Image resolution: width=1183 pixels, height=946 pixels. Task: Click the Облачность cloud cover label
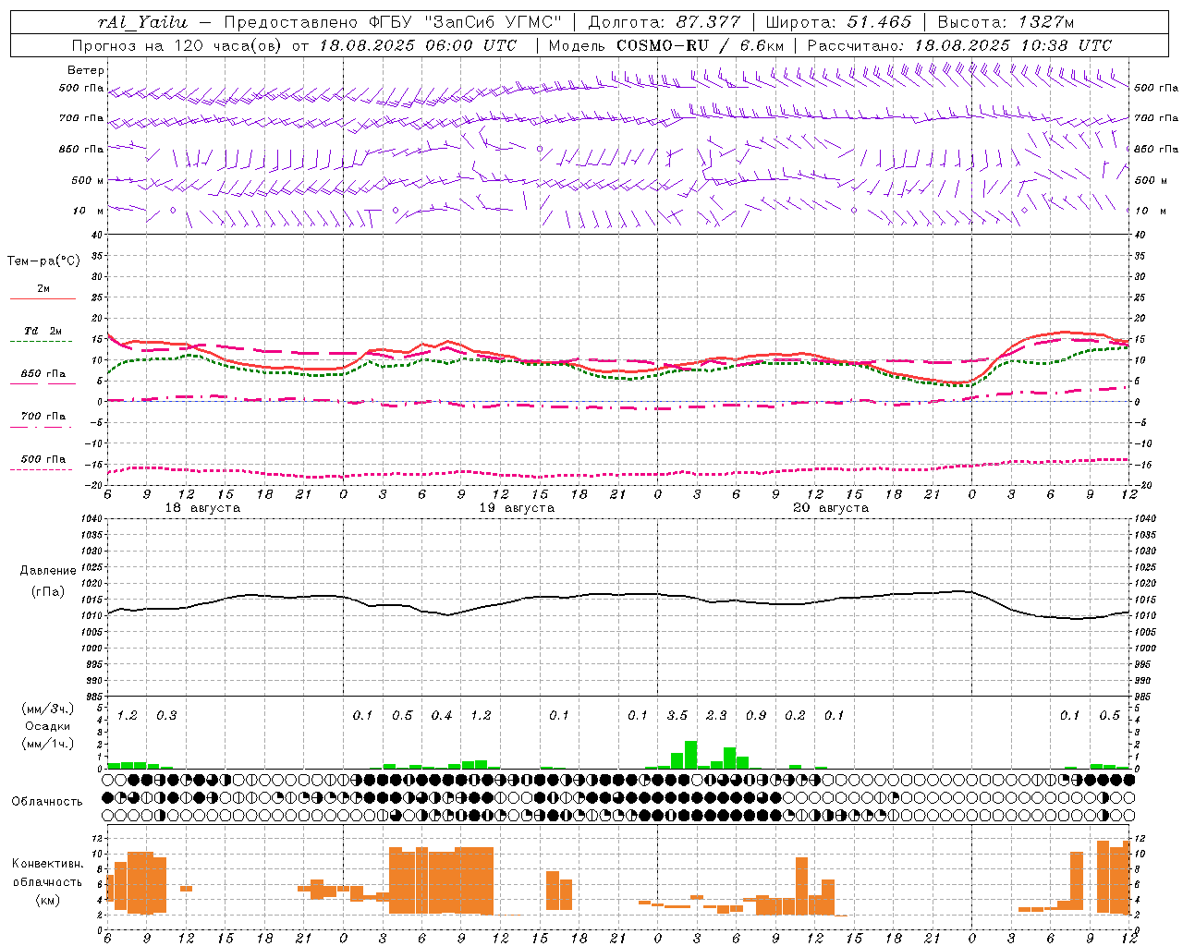pos(47,802)
